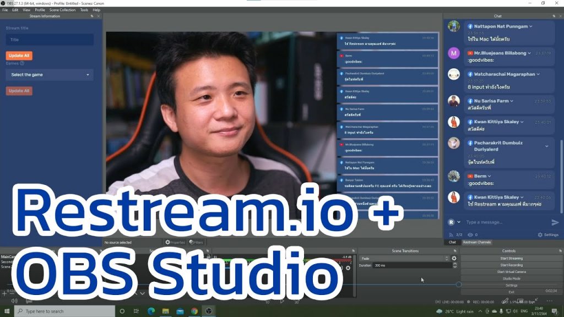Open Properties for the selected source

coord(175,242)
